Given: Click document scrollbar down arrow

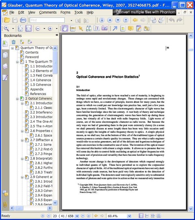Looking at the screenshot, I should (x=191, y=209).
